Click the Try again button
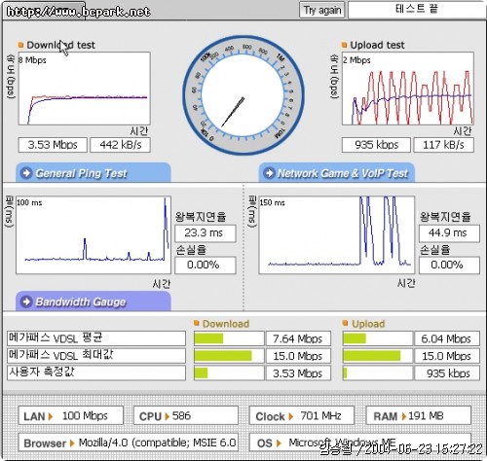 pyautogui.click(x=321, y=11)
